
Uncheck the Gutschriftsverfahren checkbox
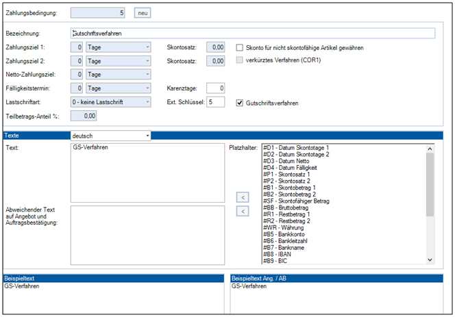coord(240,103)
